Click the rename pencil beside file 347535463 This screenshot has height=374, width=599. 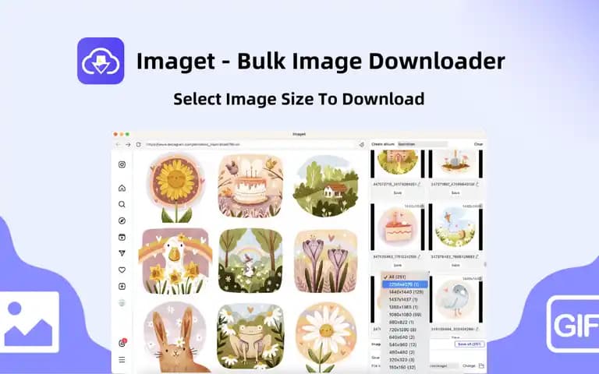coord(419,257)
